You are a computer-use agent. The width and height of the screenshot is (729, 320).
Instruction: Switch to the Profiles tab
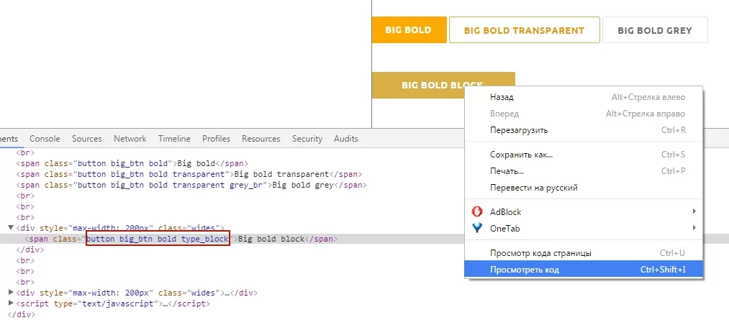pos(216,139)
